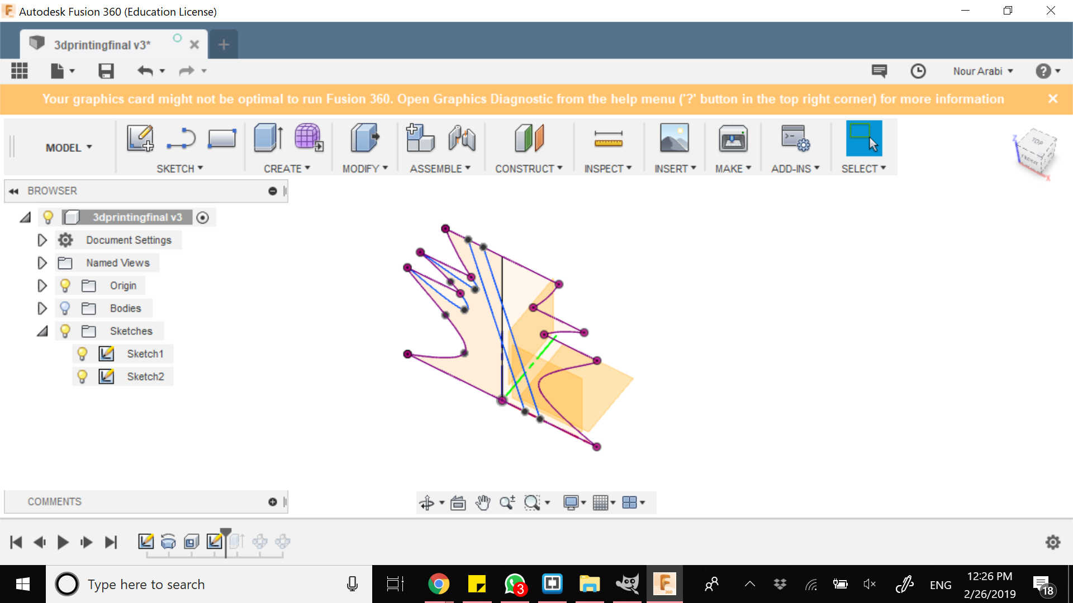Expand the Origin folder tree node

[42, 286]
